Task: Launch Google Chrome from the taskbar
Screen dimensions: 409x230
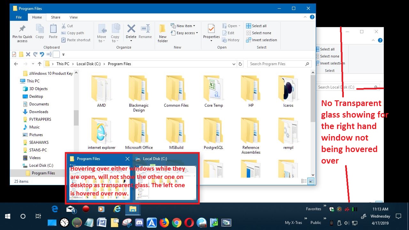Action: 177,222
